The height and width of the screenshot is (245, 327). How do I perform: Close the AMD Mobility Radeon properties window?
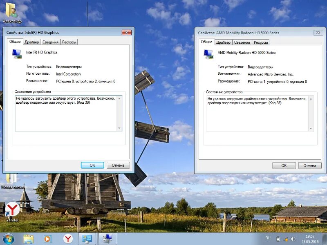pos(318,33)
